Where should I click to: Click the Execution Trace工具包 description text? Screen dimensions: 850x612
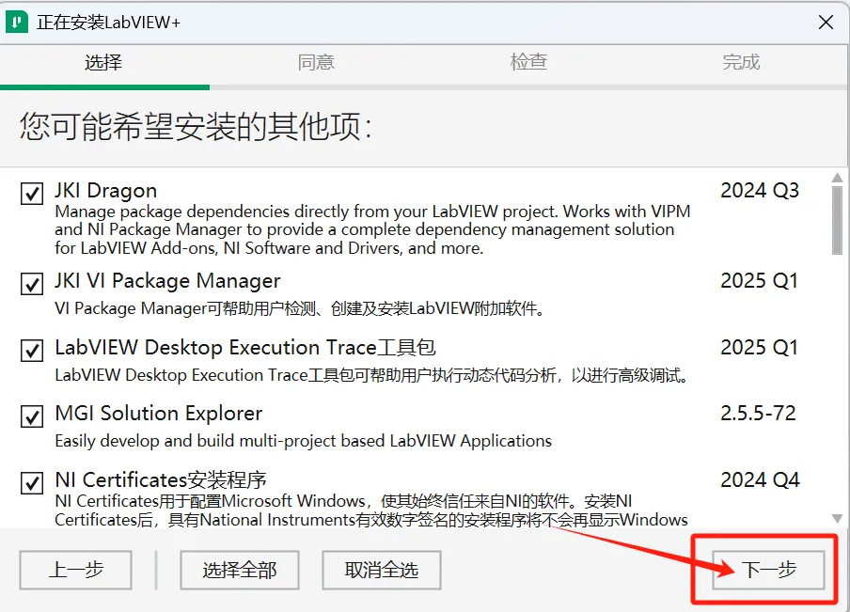click(x=372, y=375)
